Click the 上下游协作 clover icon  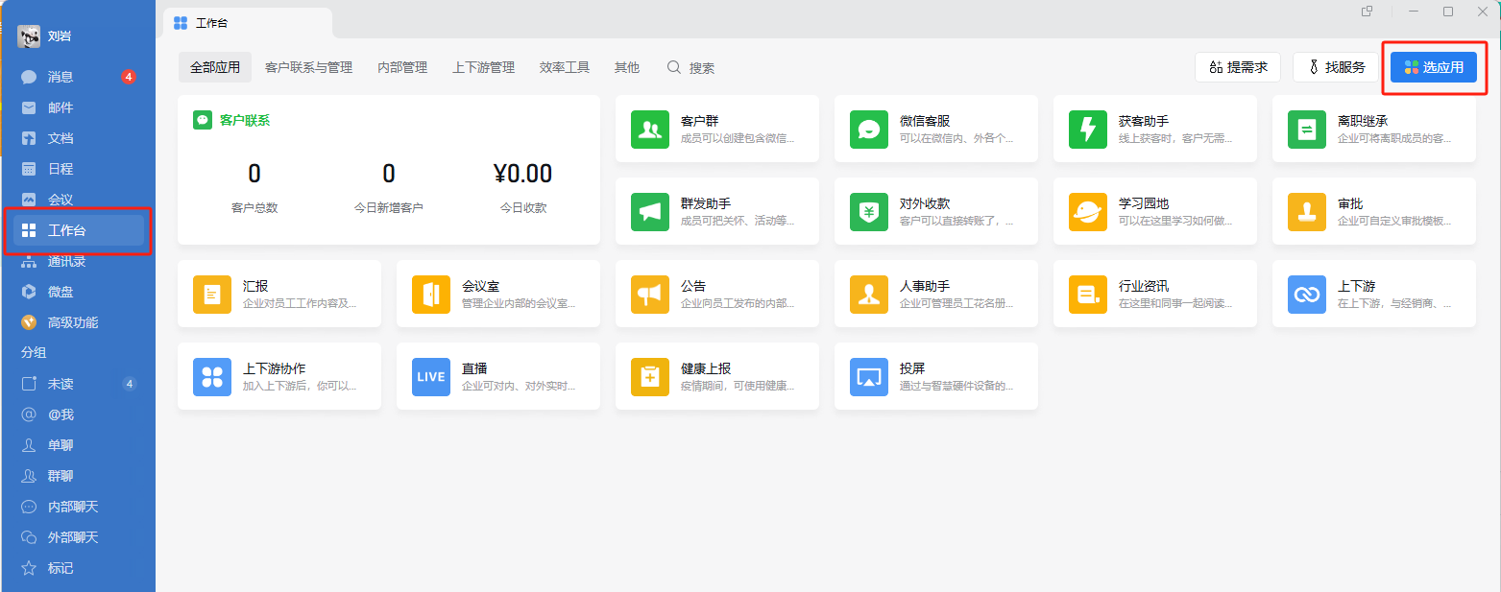coord(212,376)
